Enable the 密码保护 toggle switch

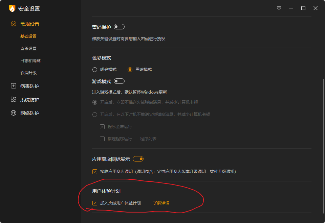coord(119,27)
